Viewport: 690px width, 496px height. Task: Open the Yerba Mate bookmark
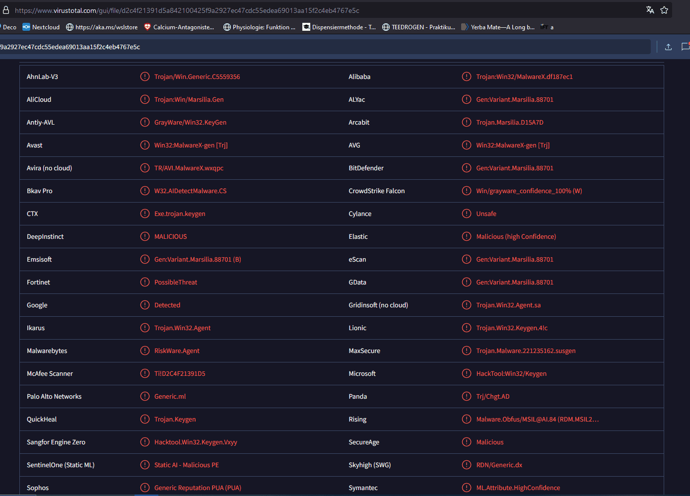pos(498,27)
